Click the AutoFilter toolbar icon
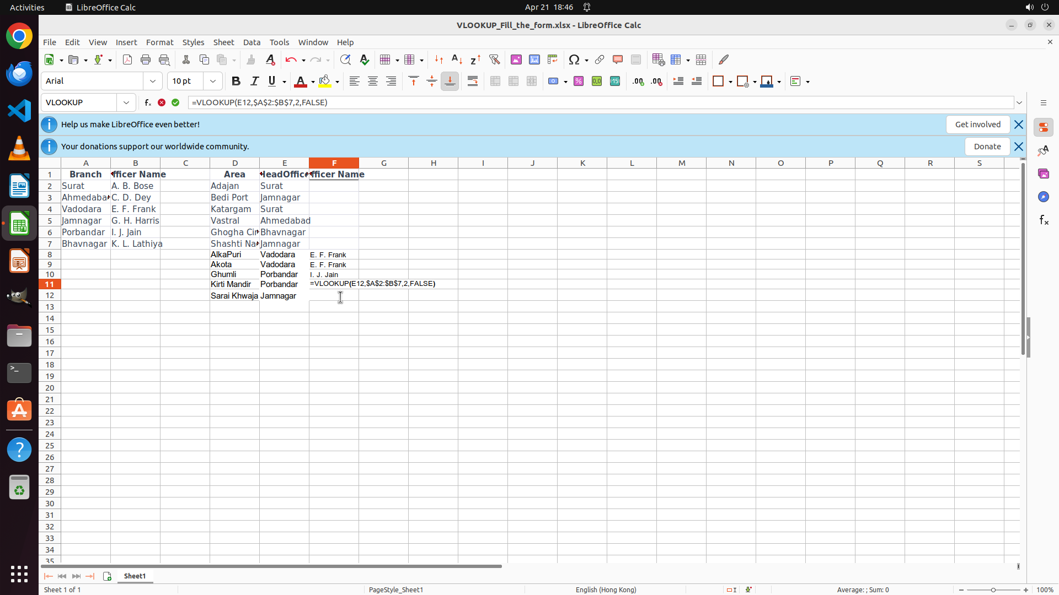This screenshot has height=595, width=1059. 494,59
